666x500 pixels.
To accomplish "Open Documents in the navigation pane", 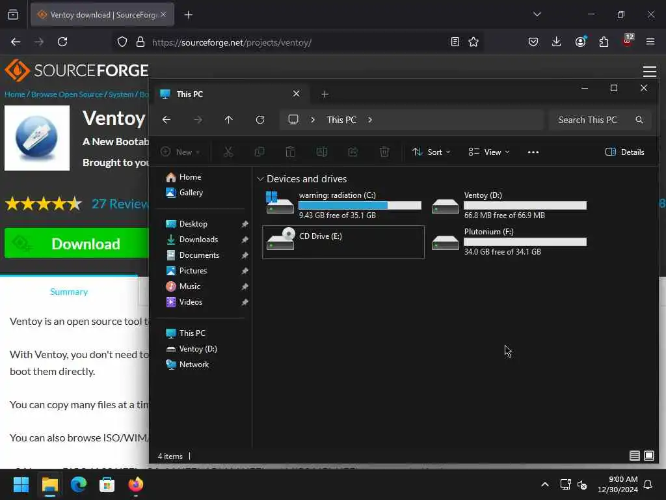I will point(199,255).
